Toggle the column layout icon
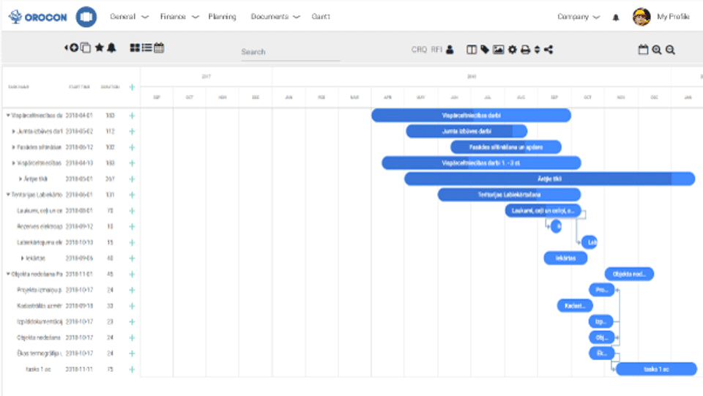 472,50
